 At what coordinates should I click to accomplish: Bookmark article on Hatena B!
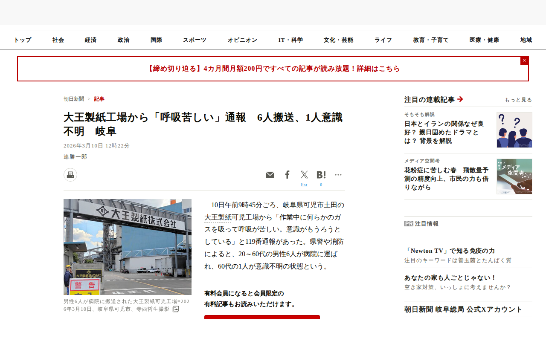321,175
